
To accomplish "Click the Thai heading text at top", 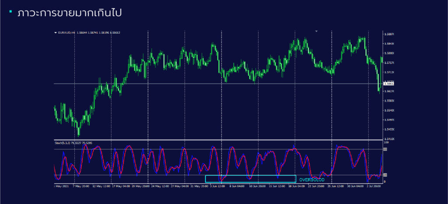I will tap(70, 13).
